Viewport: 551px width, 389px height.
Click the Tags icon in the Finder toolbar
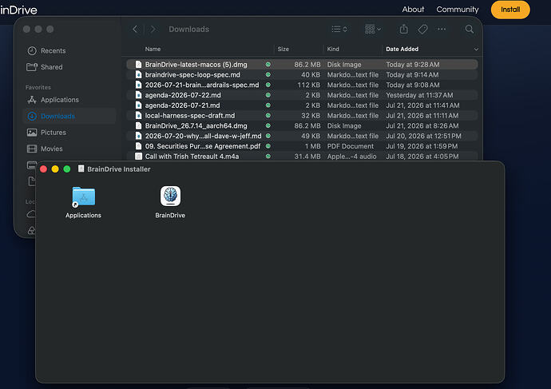422,30
